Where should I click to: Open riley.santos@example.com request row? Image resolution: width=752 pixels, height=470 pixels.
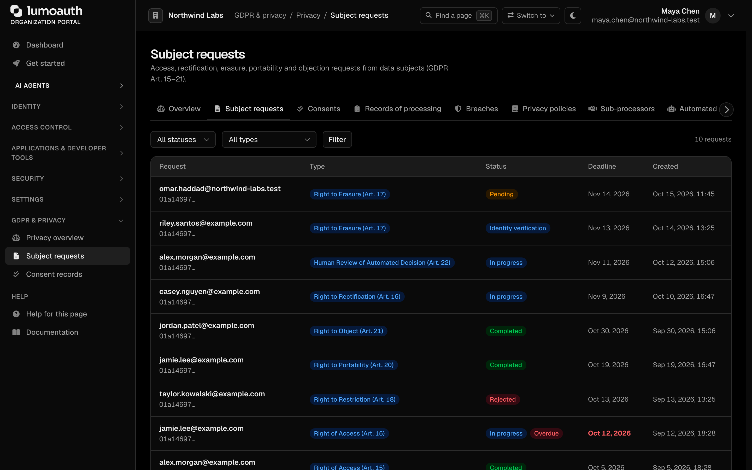441,228
